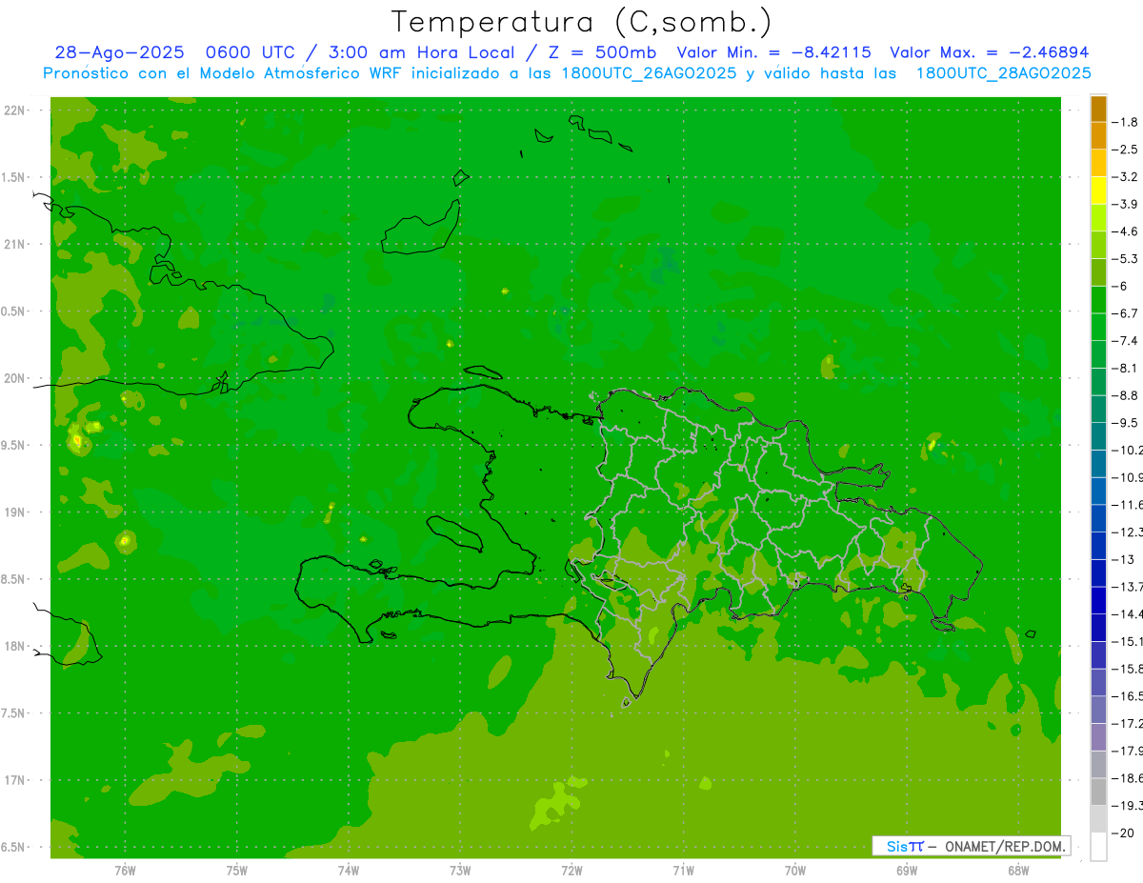Screen dimensions: 1143x883
Task: Click the '-13' colorbar label
Action: 1124,559
